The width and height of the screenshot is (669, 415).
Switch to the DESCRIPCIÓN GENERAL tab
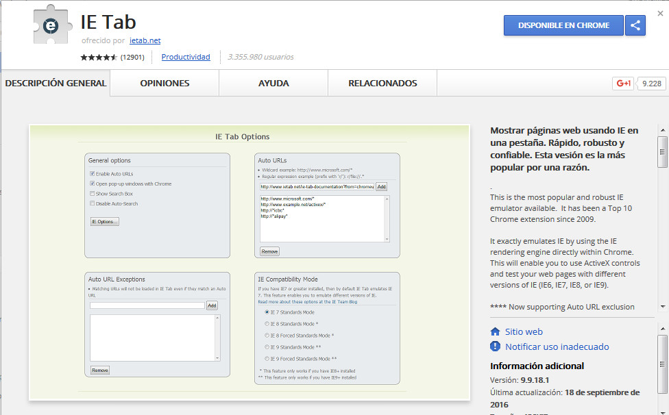click(x=56, y=83)
